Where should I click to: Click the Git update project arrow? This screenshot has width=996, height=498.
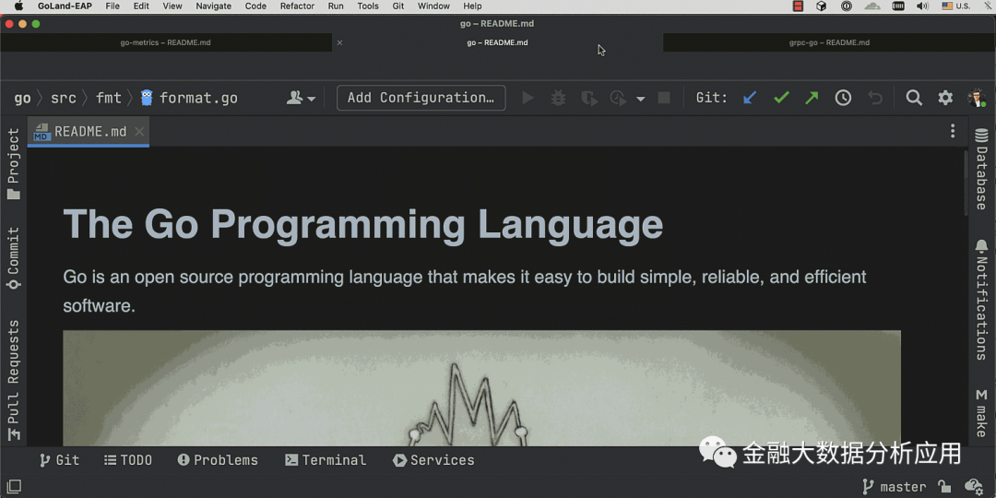[750, 98]
